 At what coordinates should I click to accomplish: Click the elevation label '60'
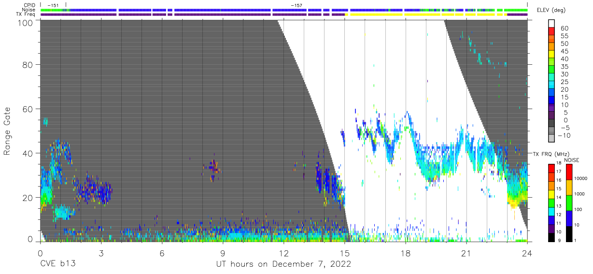point(564,29)
